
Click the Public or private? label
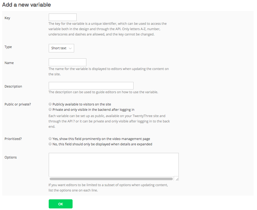[x=18, y=104]
